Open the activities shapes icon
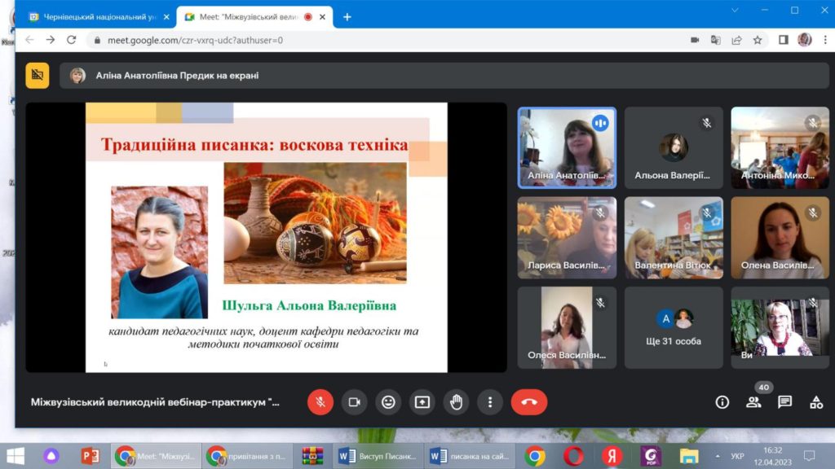The width and height of the screenshot is (835, 469). pos(816,402)
